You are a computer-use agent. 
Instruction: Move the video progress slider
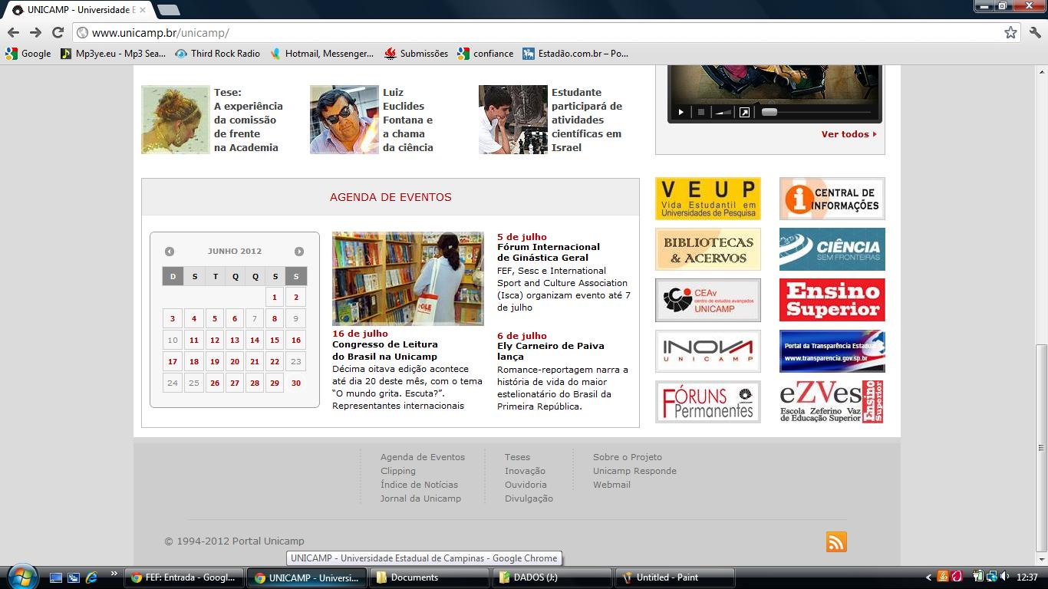tap(769, 112)
